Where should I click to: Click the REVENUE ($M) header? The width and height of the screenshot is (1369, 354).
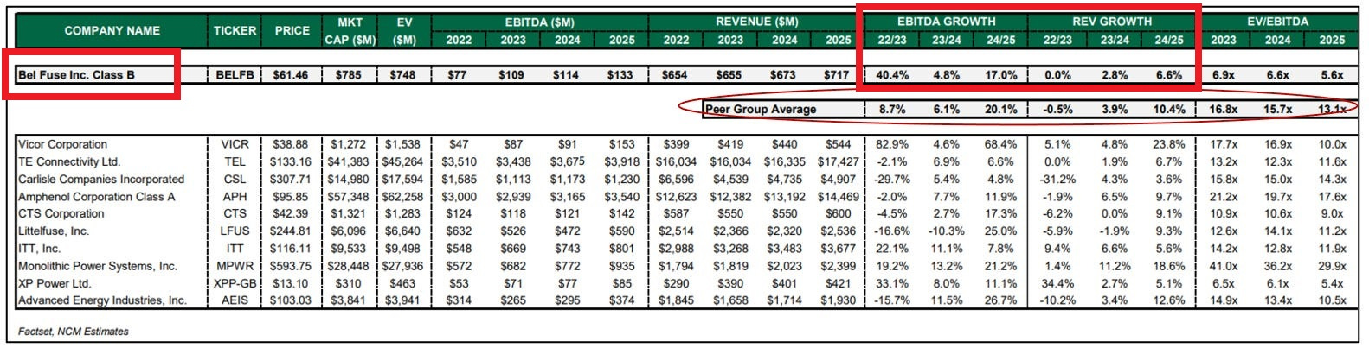tap(757, 22)
